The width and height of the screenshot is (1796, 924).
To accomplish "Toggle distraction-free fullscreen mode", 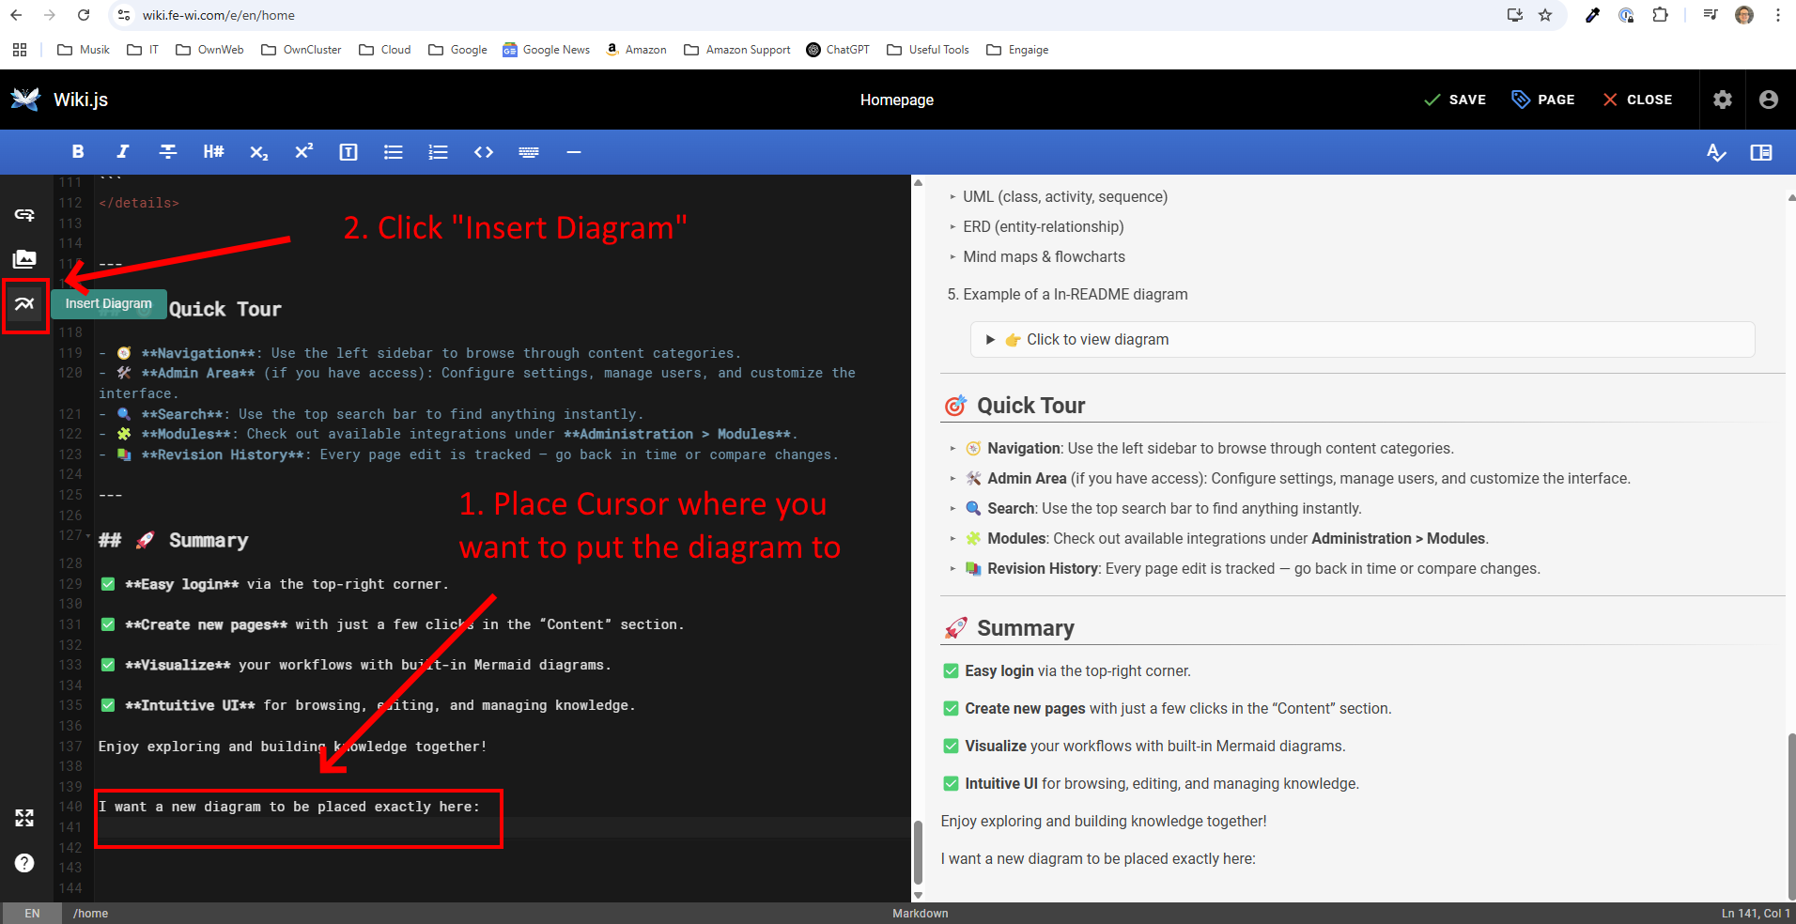I will (x=24, y=818).
